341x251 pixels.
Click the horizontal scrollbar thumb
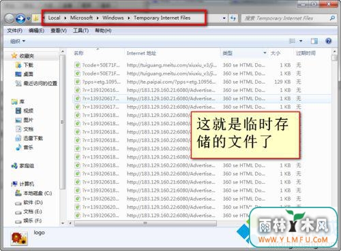pyautogui.click(x=145, y=223)
